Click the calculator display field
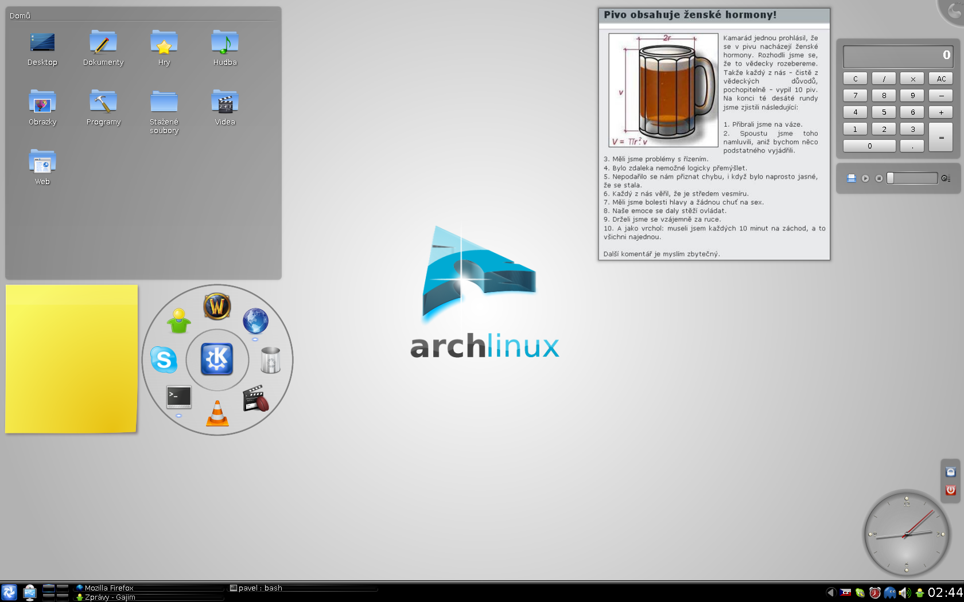Image resolution: width=964 pixels, height=602 pixels. tap(898, 56)
